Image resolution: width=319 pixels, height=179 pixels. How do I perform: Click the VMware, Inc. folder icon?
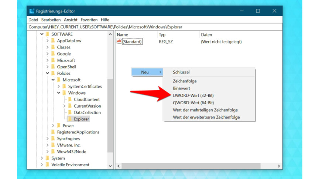point(53,145)
